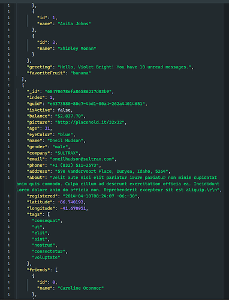229x300 pixels.
Task: Click the "male" gender value
Action: pyautogui.click(x=61, y=147)
